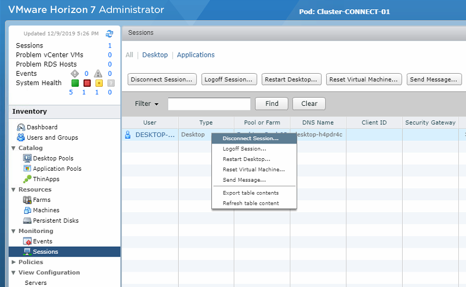The width and height of the screenshot is (466, 287).
Task: Click the Send Message... toolbar button
Action: tap(434, 80)
